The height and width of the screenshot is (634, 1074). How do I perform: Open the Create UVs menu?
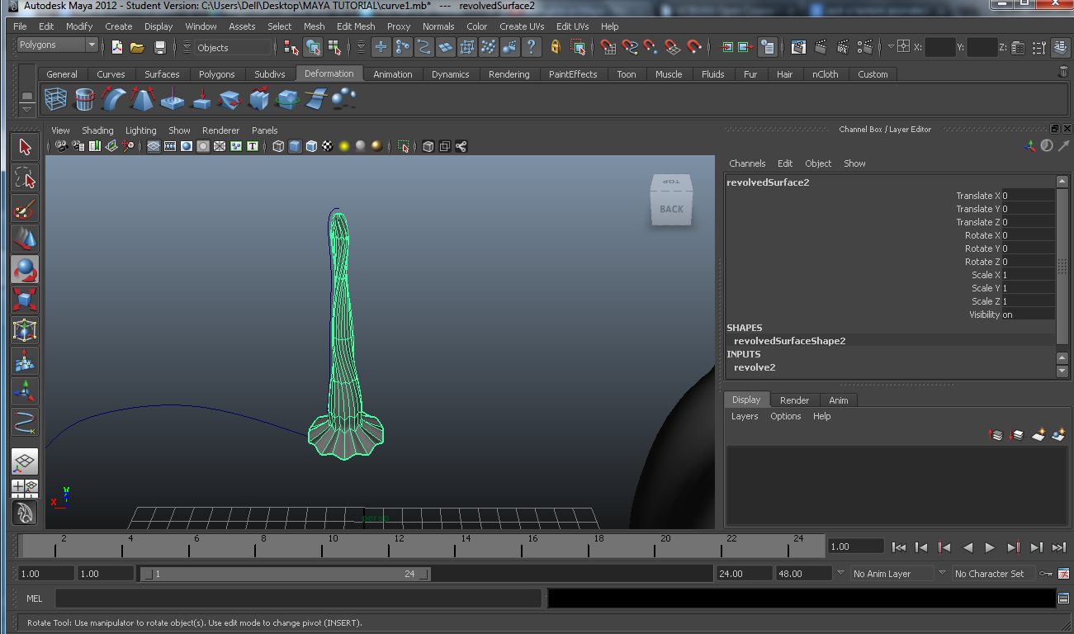pyautogui.click(x=522, y=26)
